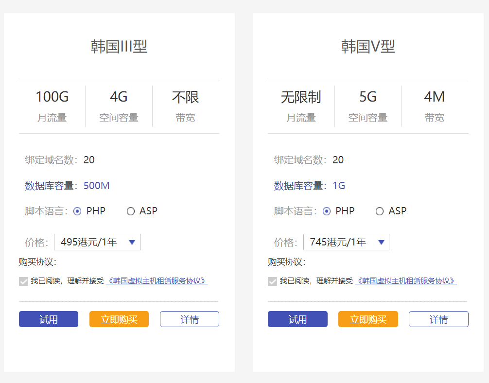The height and width of the screenshot is (383, 489).
Task: Open the 495港元/1年 price dropdown
Action: tap(97, 242)
